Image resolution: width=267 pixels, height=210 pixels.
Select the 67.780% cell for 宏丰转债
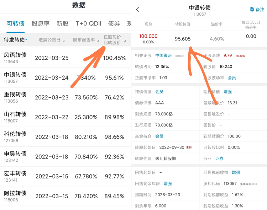click(x=86, y=176)
